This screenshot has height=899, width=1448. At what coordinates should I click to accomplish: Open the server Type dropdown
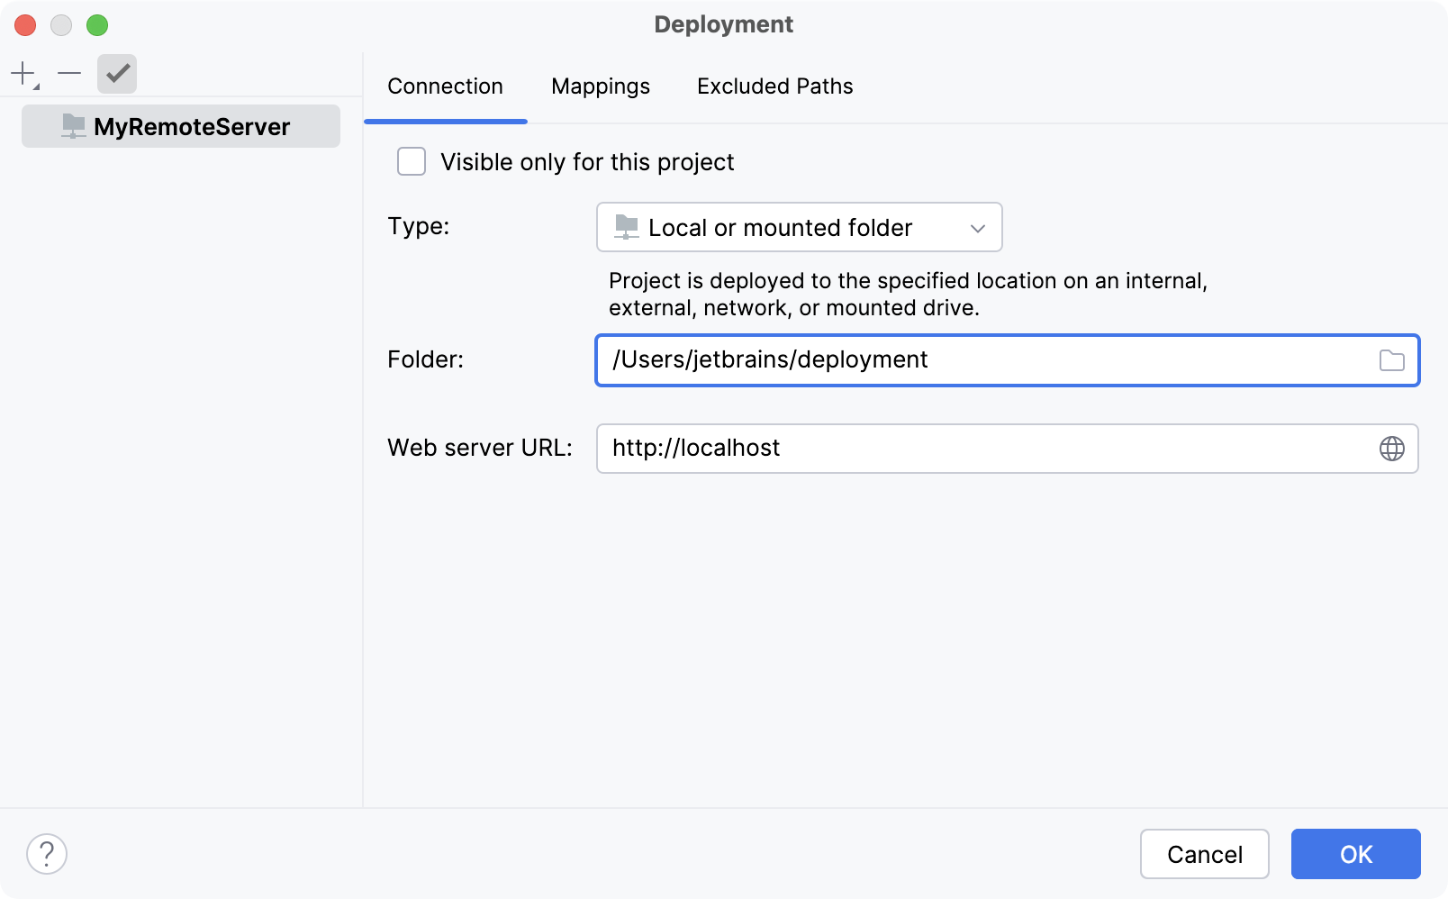point(798,227)
